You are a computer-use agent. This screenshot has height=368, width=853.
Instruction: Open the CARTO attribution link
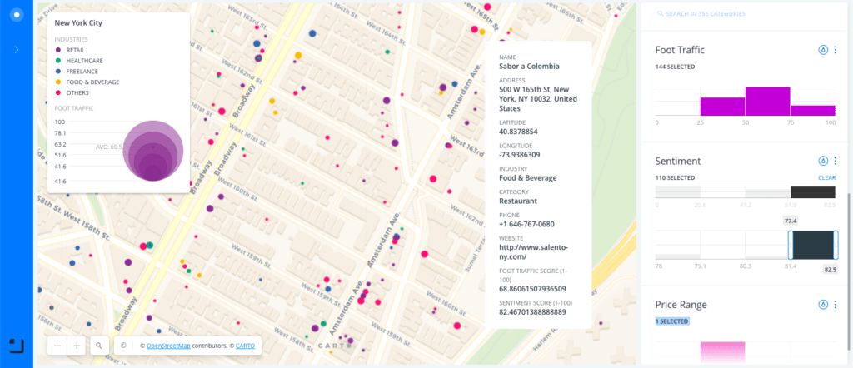pyautogui.click(x=245, y=346)
